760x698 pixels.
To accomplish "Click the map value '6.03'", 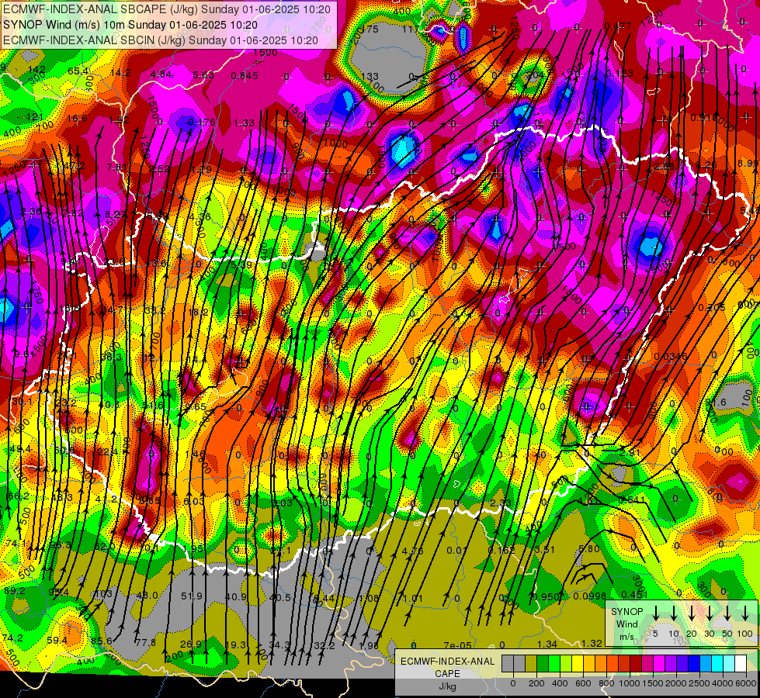I will point(194,501).
